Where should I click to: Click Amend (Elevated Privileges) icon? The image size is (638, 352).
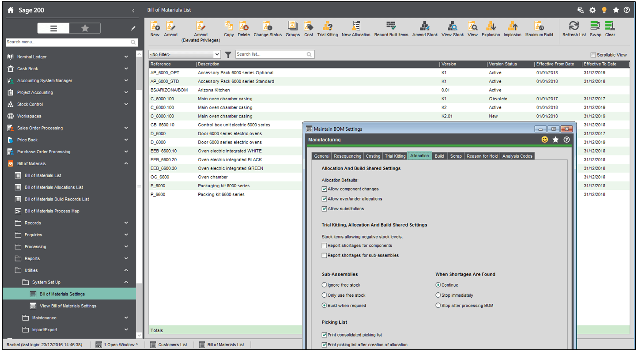(200, 26)
